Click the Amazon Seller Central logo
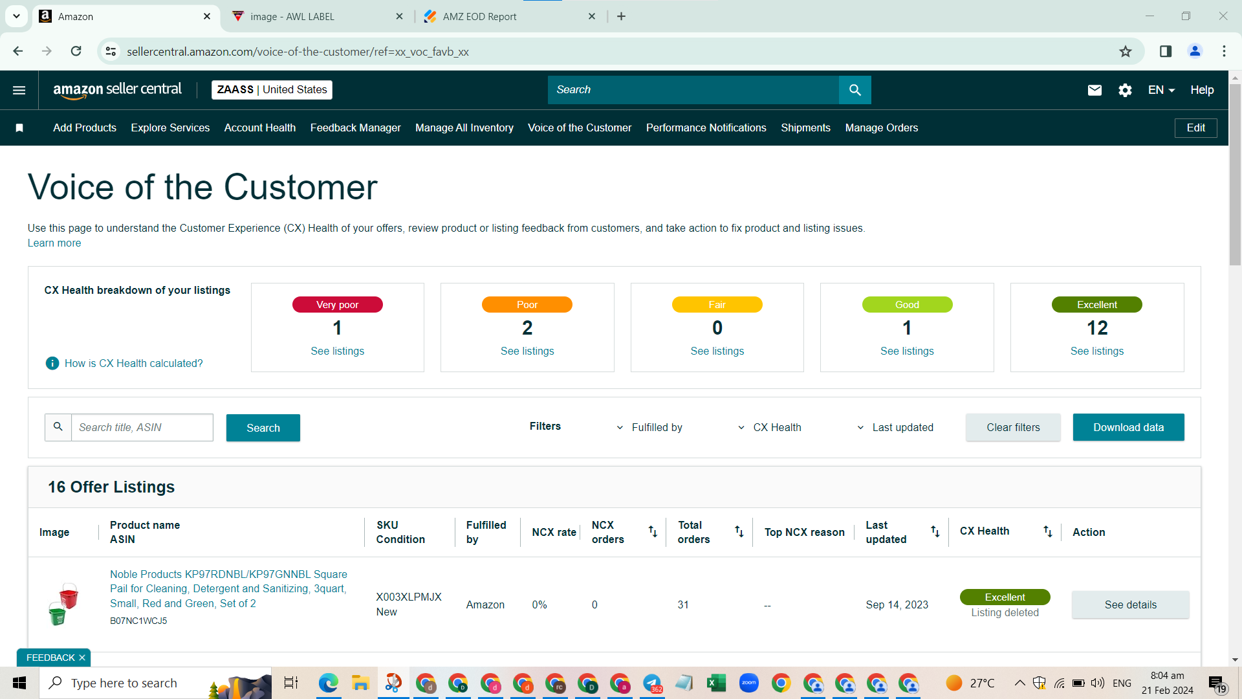 click(117, 90)
